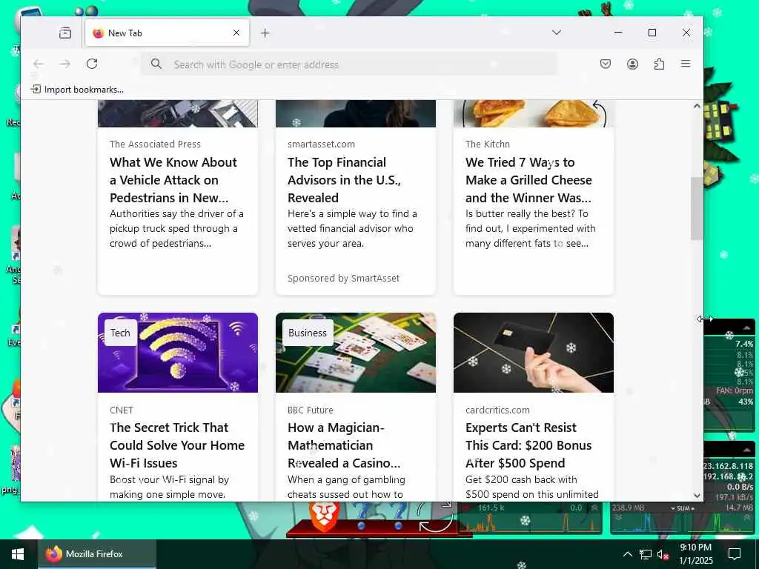
Task: Open Vehicle Attack on Pedestrians article
Action: pos(173,180)
